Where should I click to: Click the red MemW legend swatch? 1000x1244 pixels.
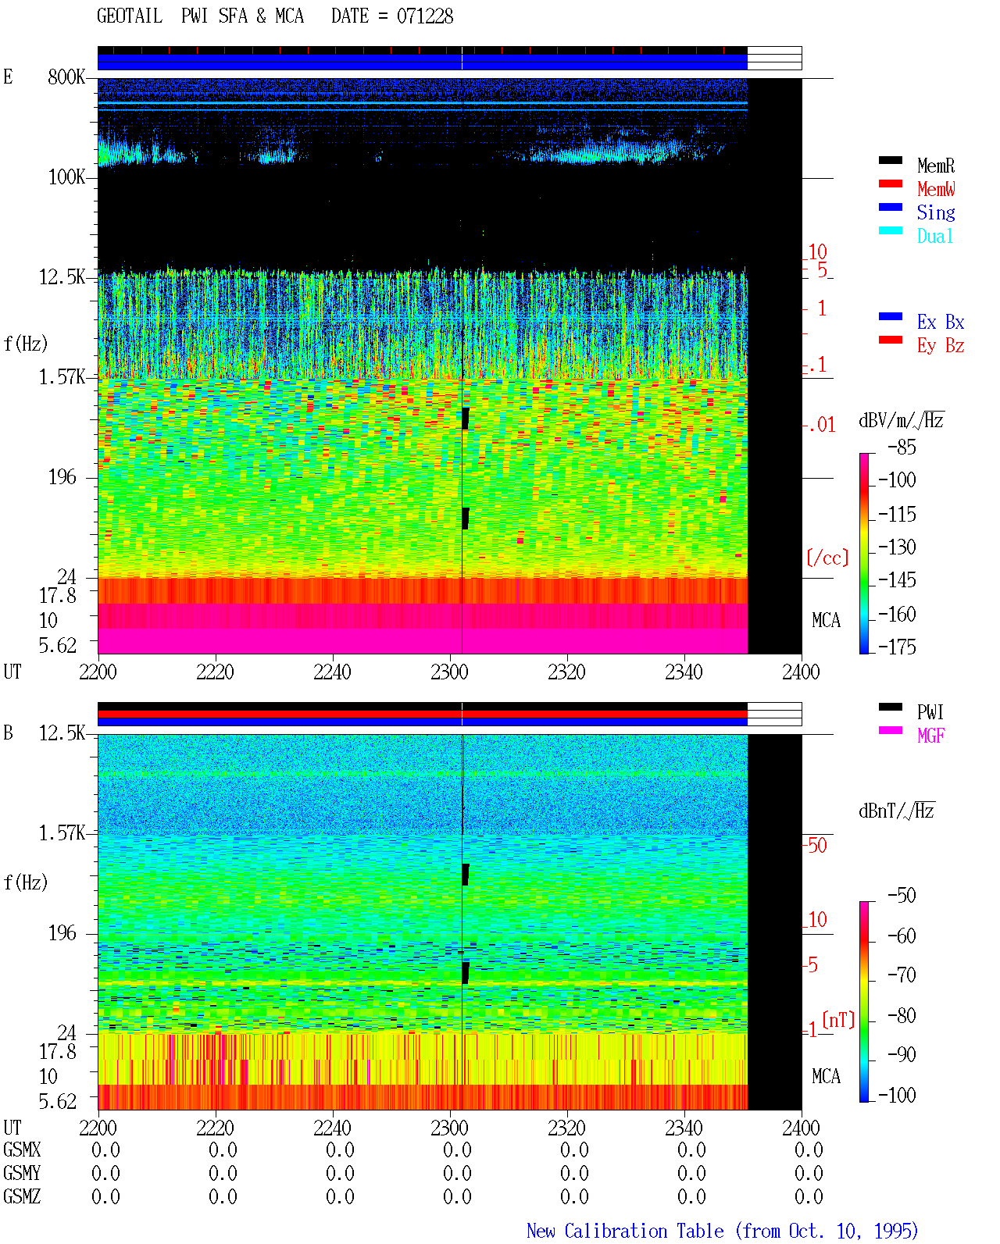point(891,184)
